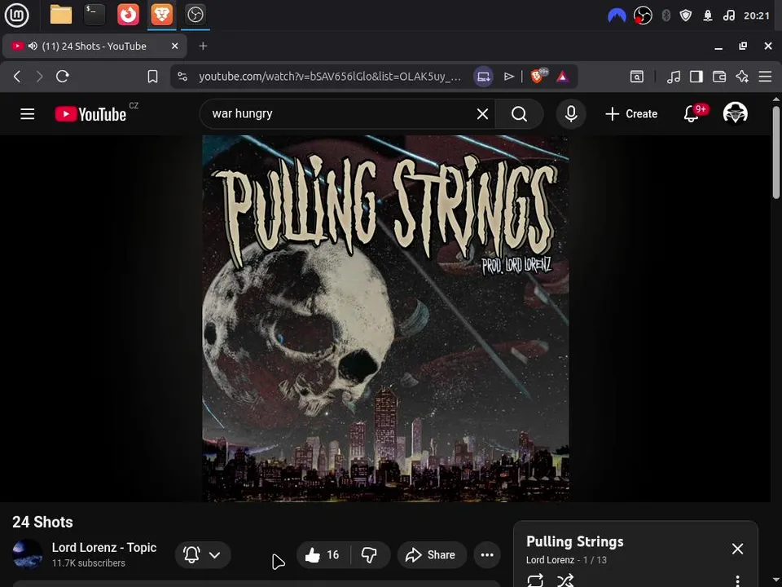The image size is (782, 587).
Task: Go to YouTube home via logo
Action: coord(90,114)
